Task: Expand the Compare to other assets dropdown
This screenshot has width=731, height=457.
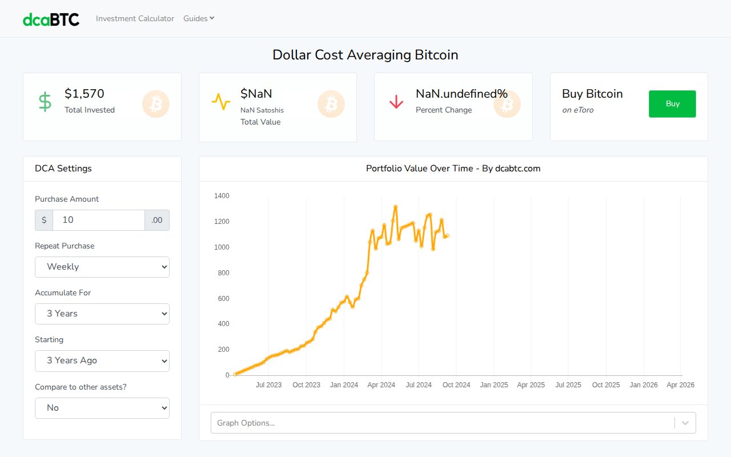Action: click(102, 408)
